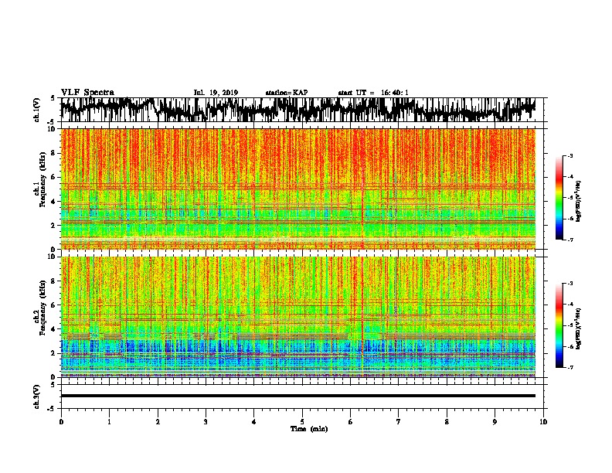
Task: Click the flat black ch.3 signal line
Action: [297, 396]
